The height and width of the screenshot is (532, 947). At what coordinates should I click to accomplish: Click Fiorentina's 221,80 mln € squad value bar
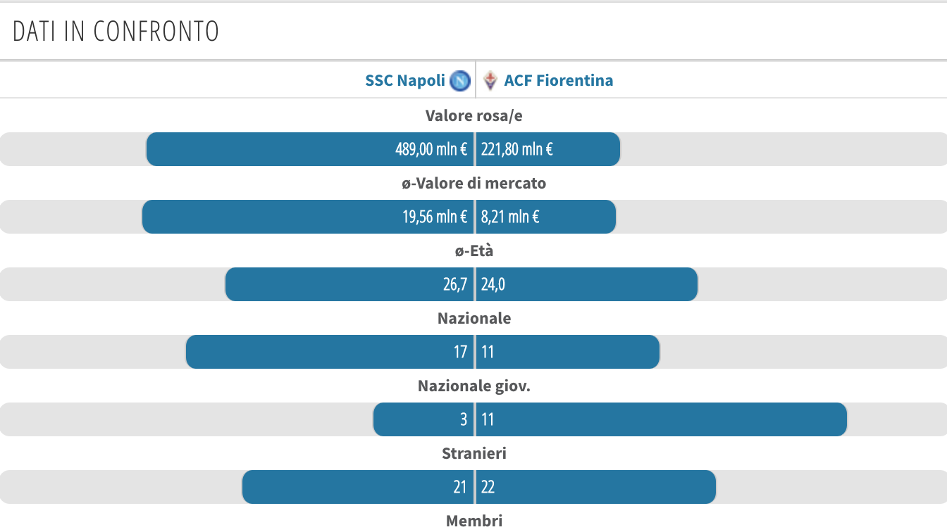[x=548, y=149]
